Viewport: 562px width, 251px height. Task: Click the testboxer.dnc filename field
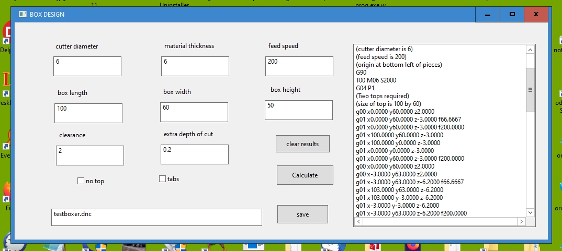tap(156, 218)
